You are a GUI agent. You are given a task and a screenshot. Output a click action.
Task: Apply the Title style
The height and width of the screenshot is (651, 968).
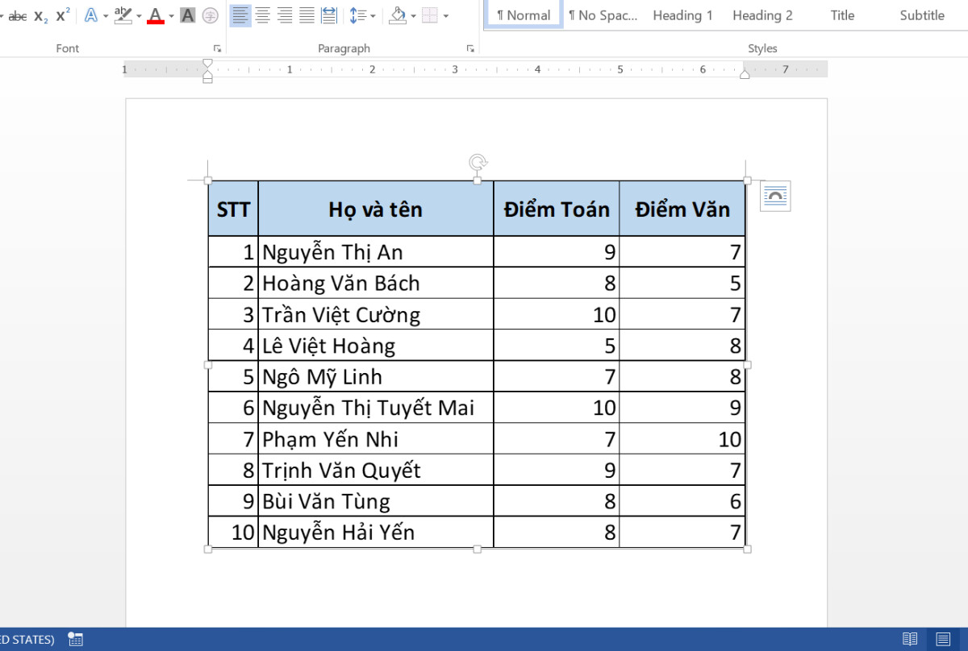[x=842, y=15]
